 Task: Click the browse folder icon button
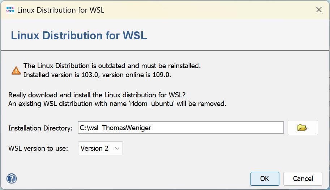point(303,128)
